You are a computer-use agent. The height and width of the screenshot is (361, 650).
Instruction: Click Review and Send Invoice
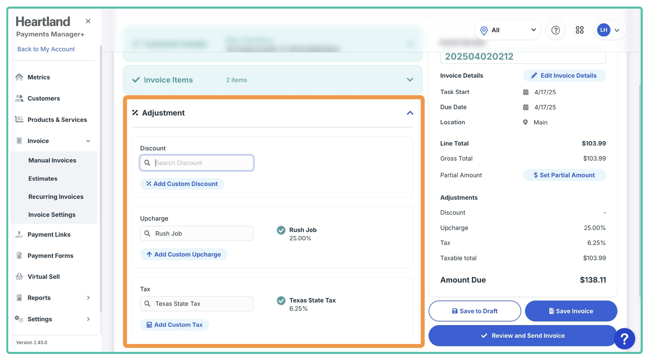tap(522, 336)
